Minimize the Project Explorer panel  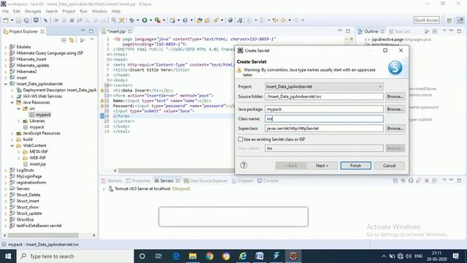[82, 31]
